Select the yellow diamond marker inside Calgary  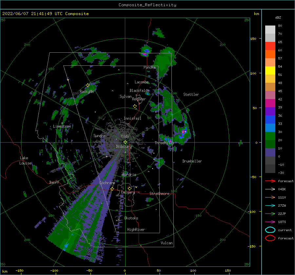point(129,188)
